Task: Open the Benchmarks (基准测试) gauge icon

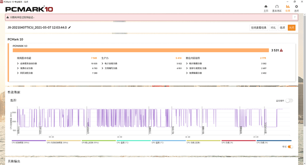Action: click(x=277, y=7)
